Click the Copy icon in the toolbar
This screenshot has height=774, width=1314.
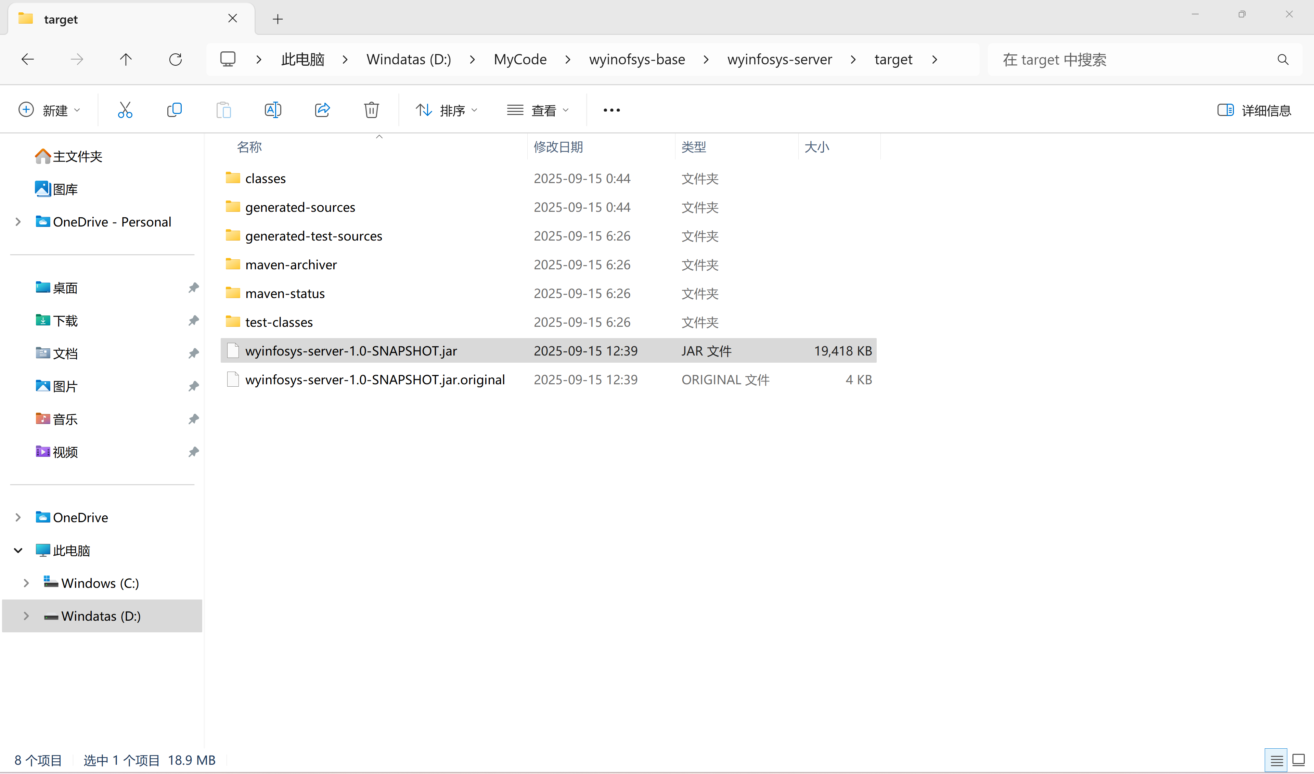click(x=175, y=109)
